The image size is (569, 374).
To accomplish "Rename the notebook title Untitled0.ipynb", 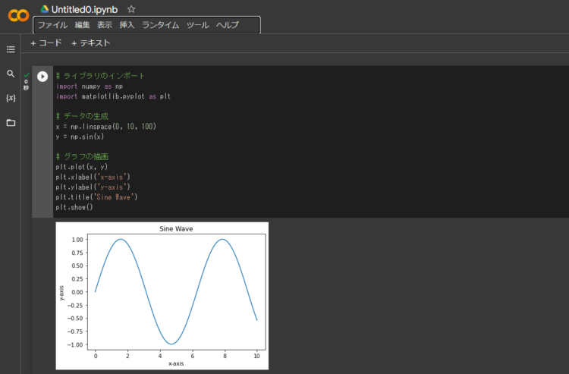I will coord(84,9).
